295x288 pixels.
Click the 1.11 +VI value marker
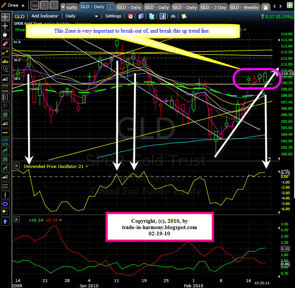click(x=285, y=248)
